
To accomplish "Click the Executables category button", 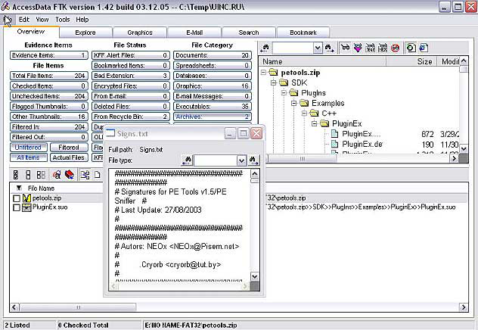I will (x=213, y=107).
